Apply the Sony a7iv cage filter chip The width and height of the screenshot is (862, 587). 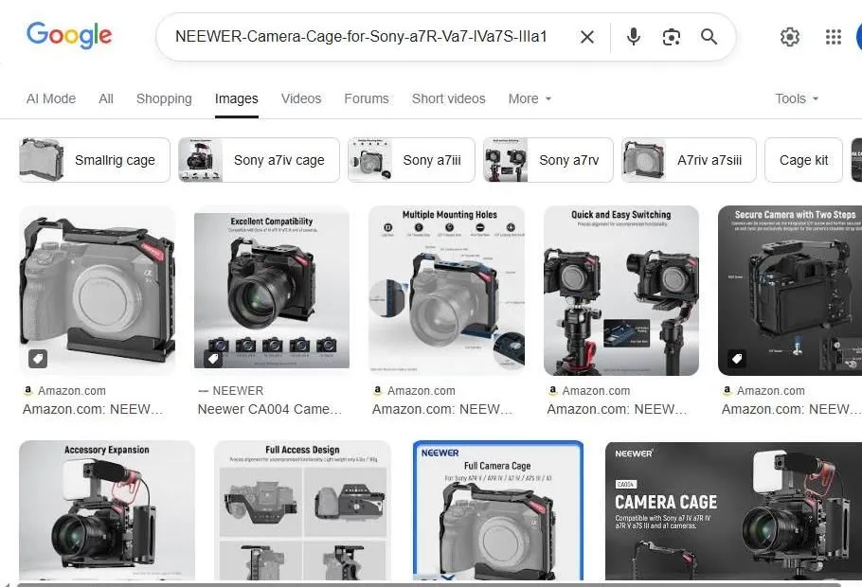click(x=258, y=160)
